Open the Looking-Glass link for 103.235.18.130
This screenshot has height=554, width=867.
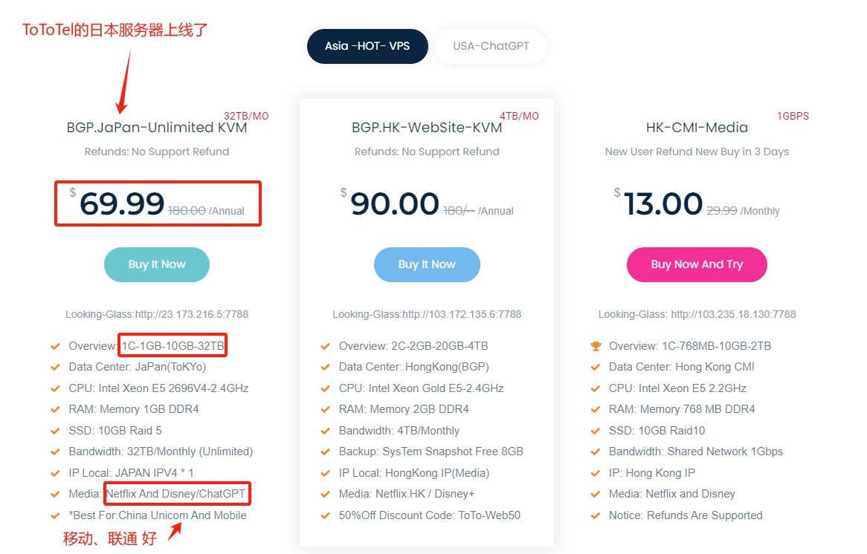point(697,314)
